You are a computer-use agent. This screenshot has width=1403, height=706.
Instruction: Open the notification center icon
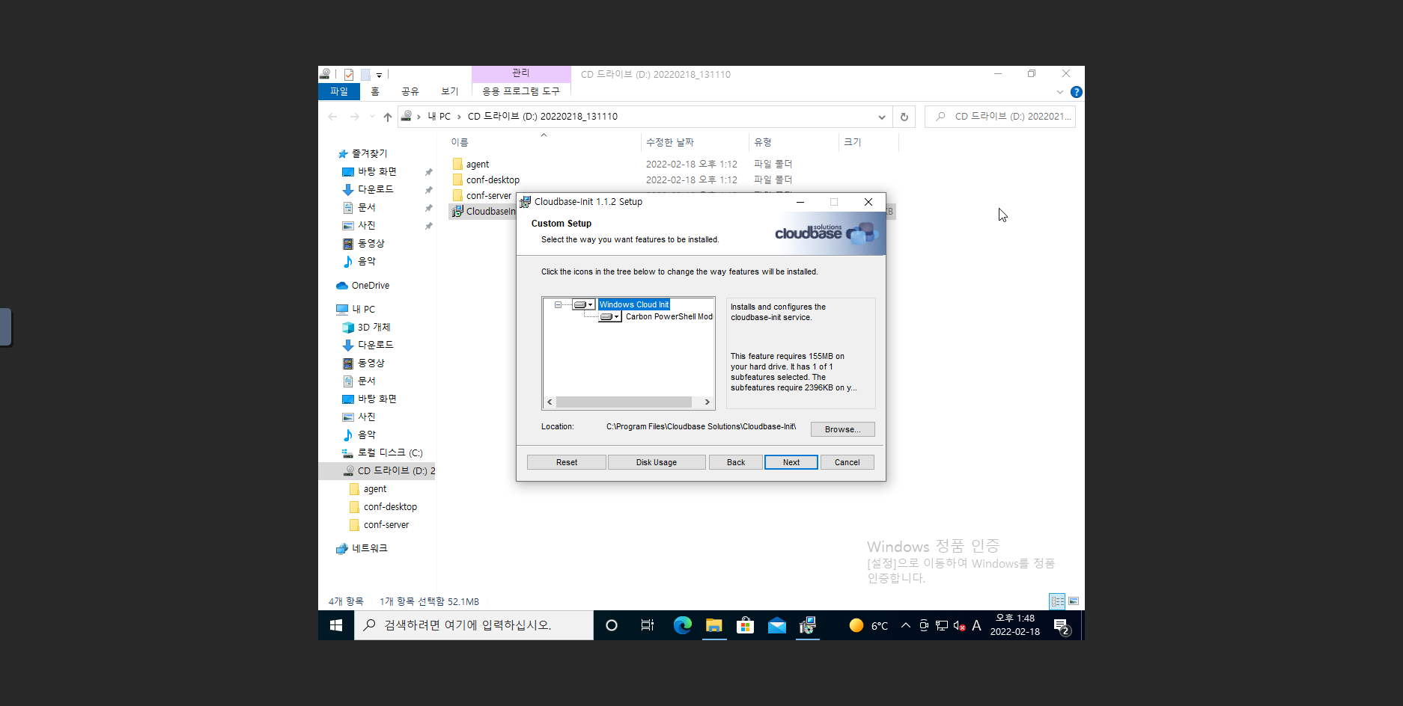tap(1062, 627)
